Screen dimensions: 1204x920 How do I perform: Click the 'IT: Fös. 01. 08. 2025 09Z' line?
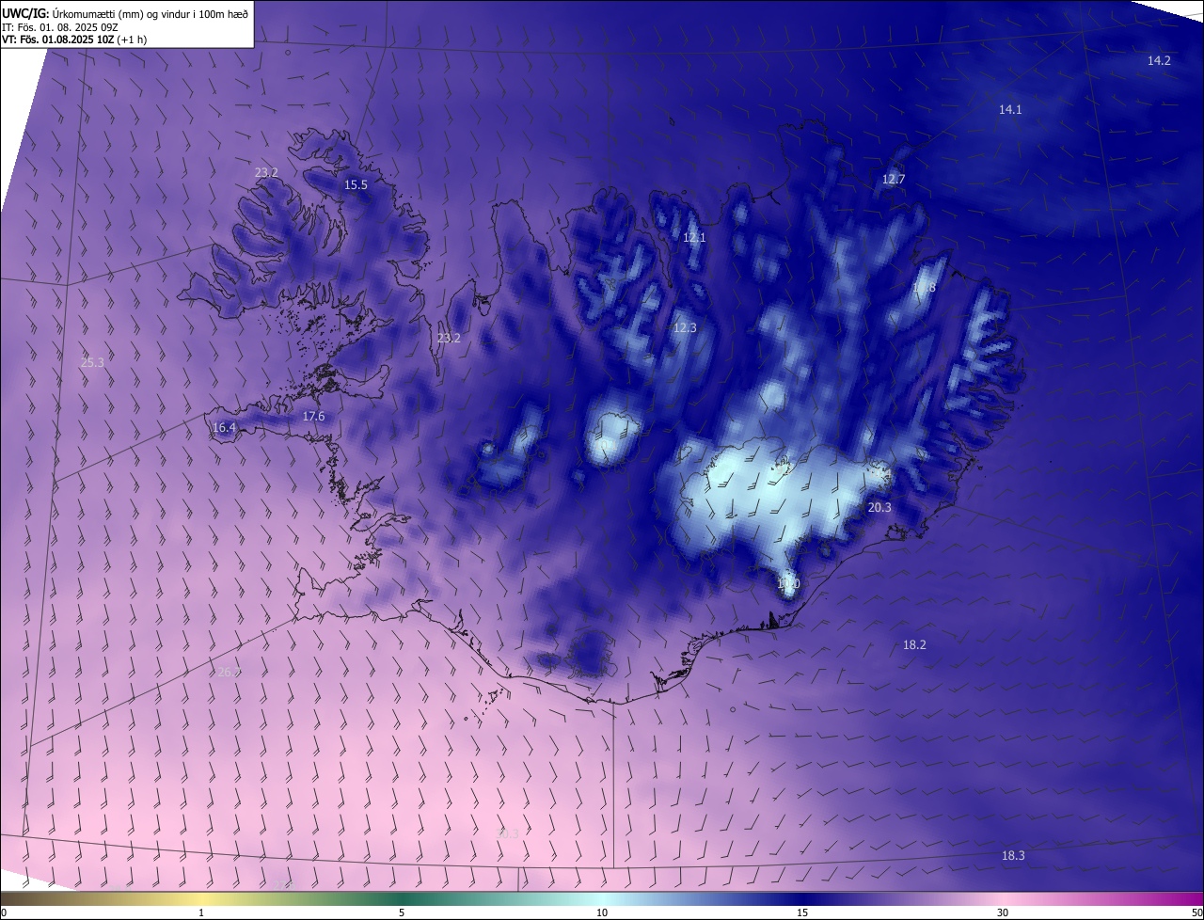pyautogui.click(x=60, y=26)
